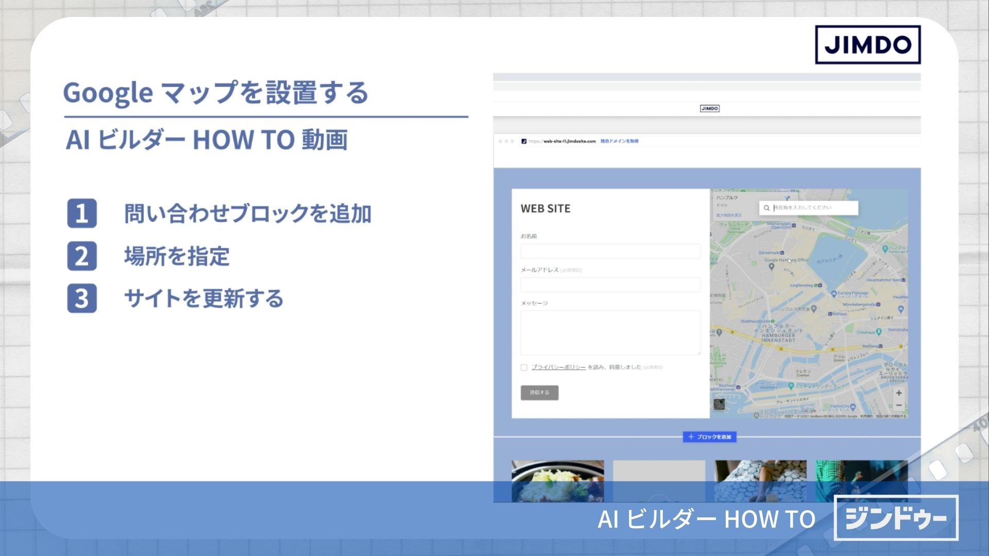Click the dark teal photo thumbnail
The image size is (989, 556).
[861, 481]
